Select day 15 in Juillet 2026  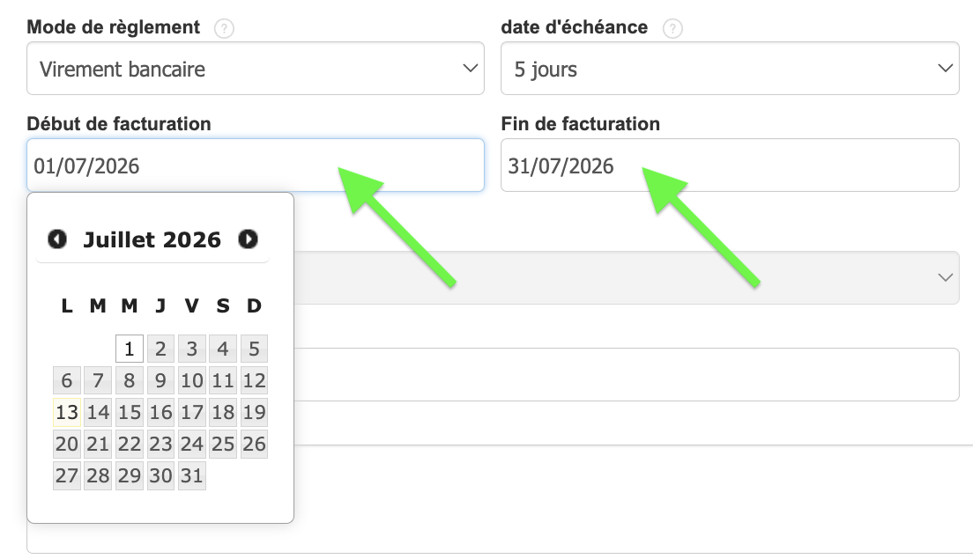[x=129, y=412]
